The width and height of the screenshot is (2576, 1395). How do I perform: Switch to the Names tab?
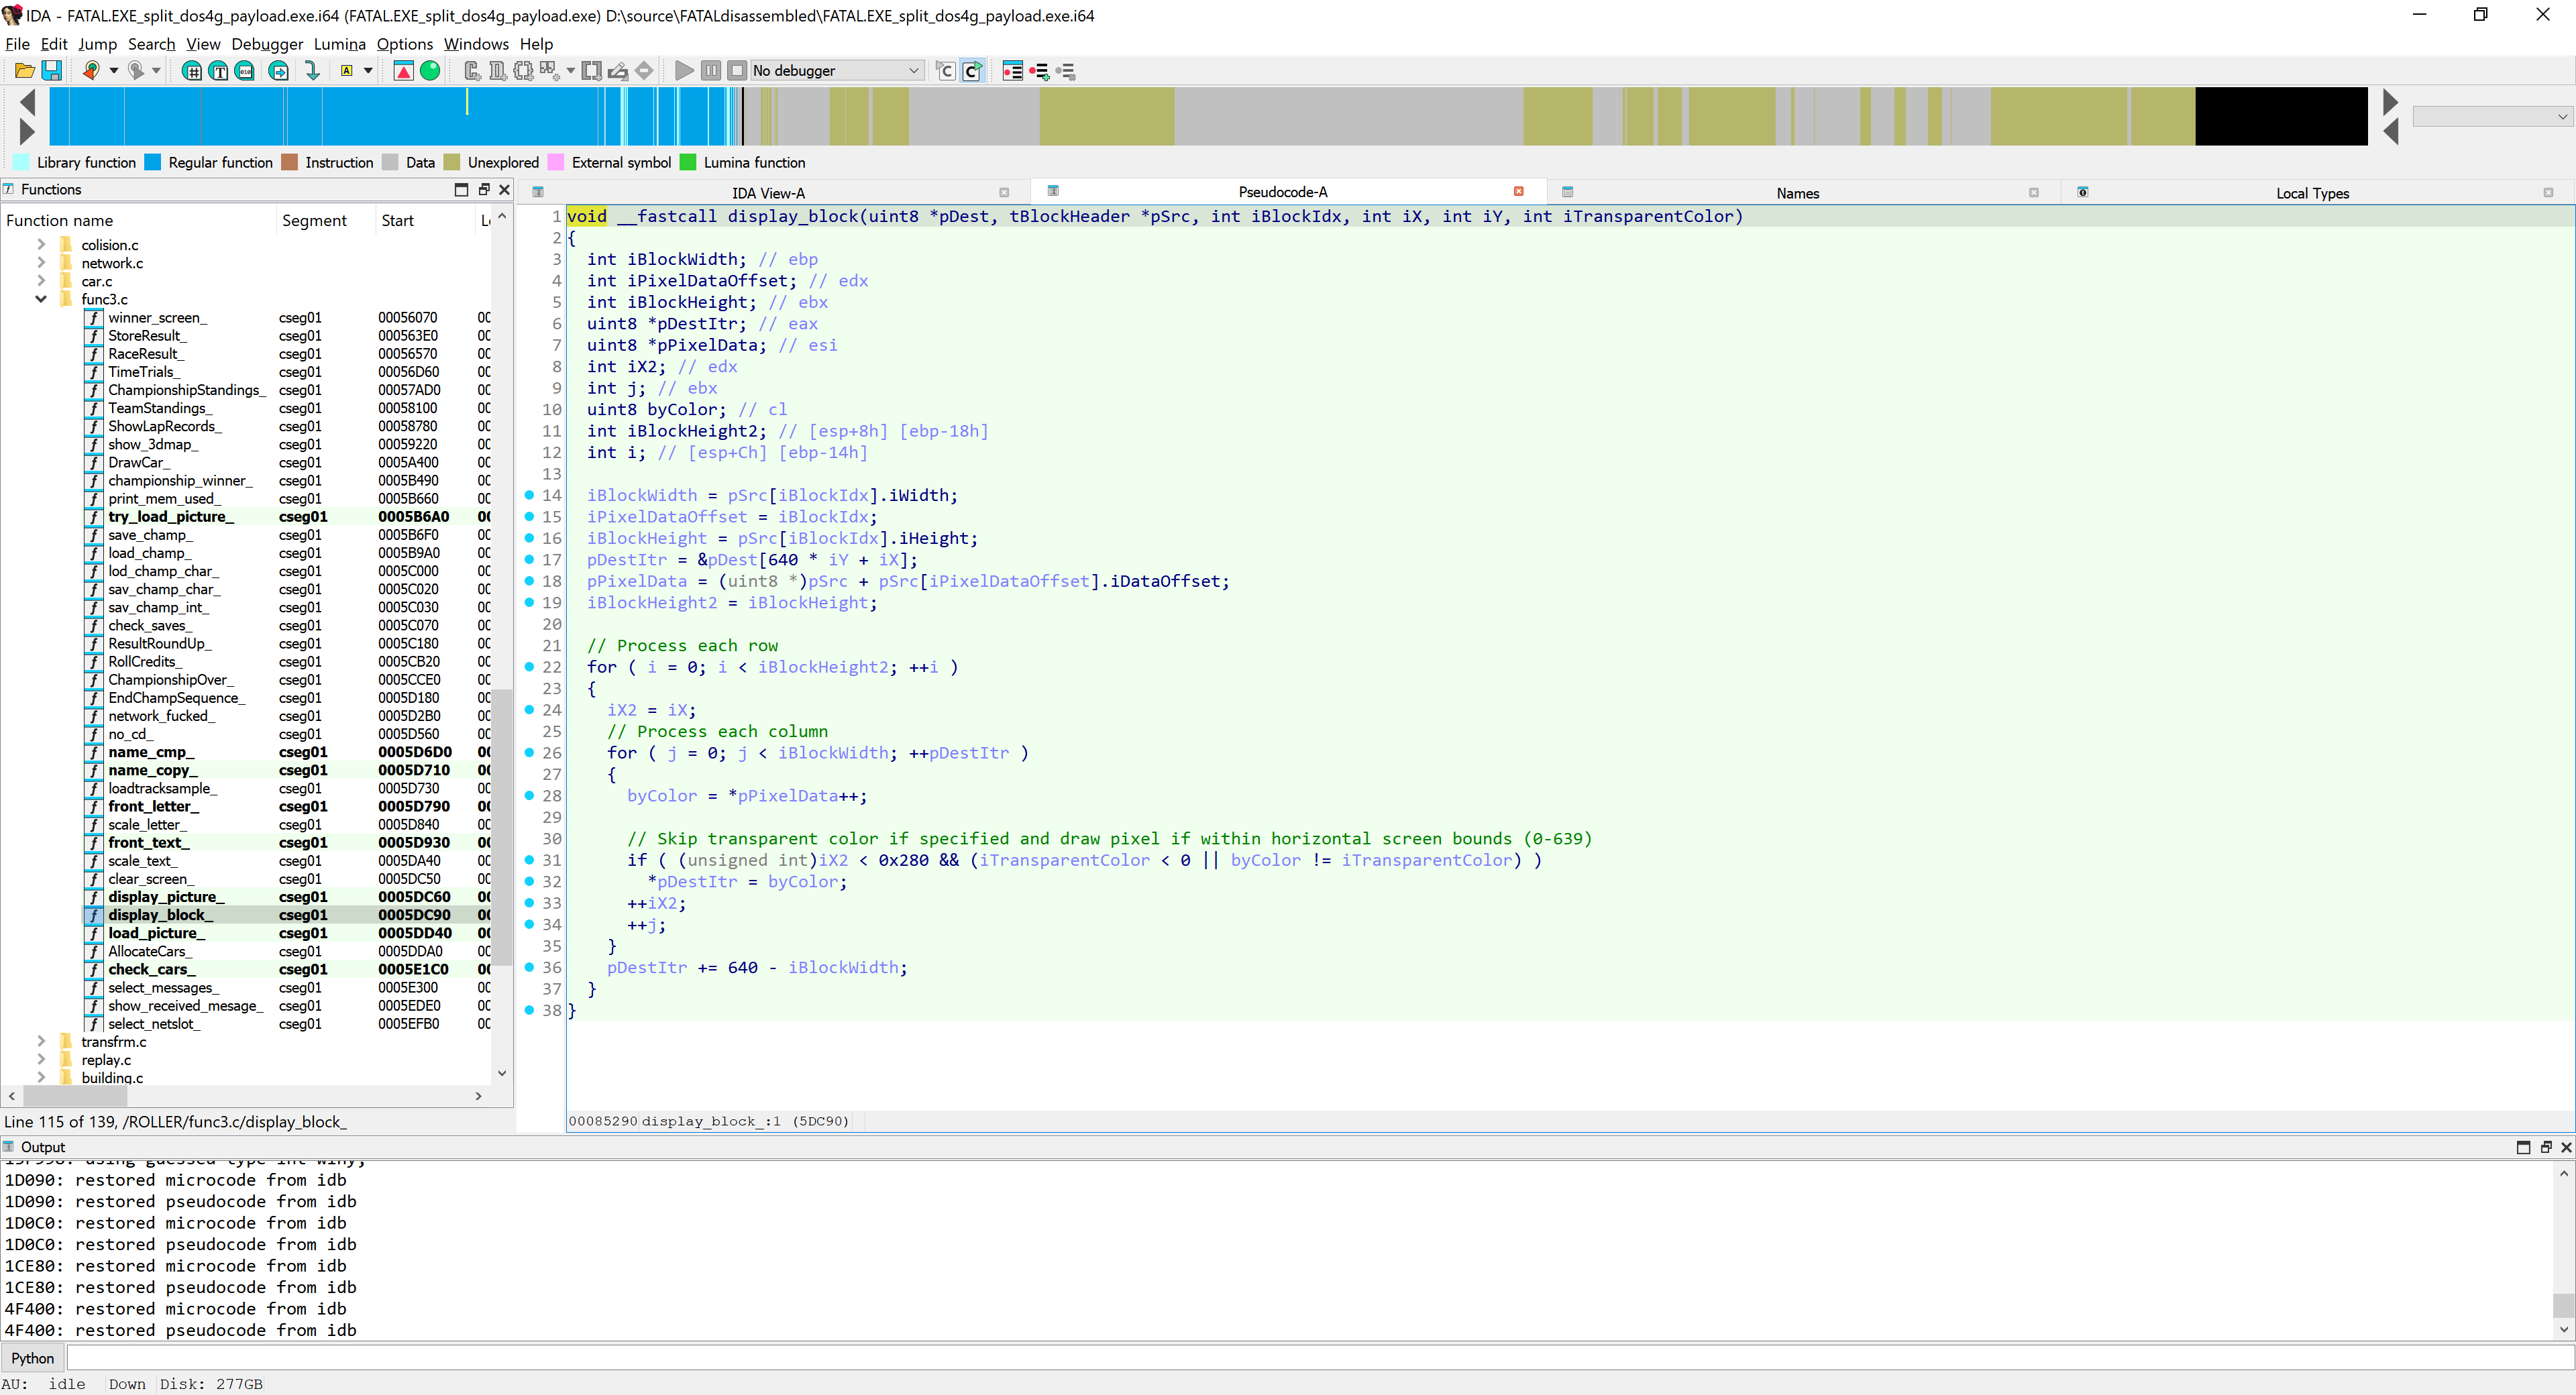click(x=1797, y=193)
